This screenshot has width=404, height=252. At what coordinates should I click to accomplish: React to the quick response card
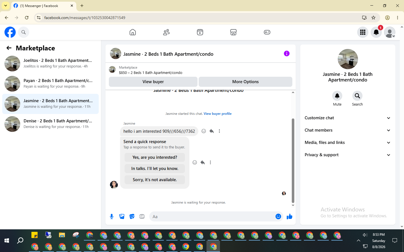point(195,162)
